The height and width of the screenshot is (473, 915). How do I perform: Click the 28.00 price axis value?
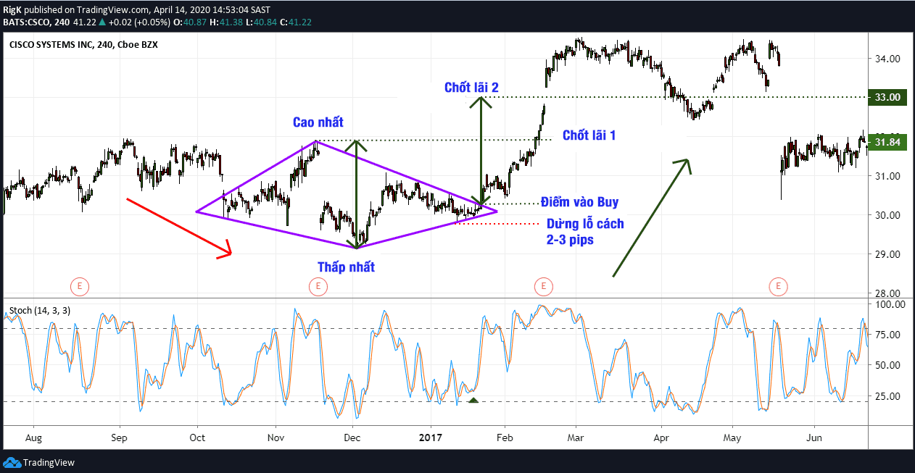point(887,293)
